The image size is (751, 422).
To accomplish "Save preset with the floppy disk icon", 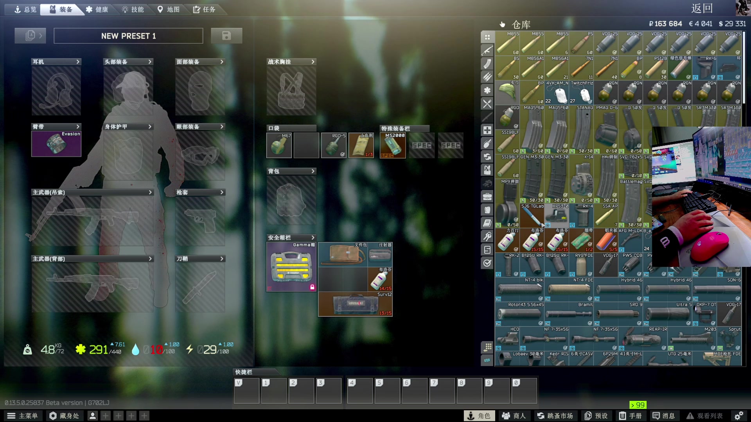I will click(x=226, y=36).
